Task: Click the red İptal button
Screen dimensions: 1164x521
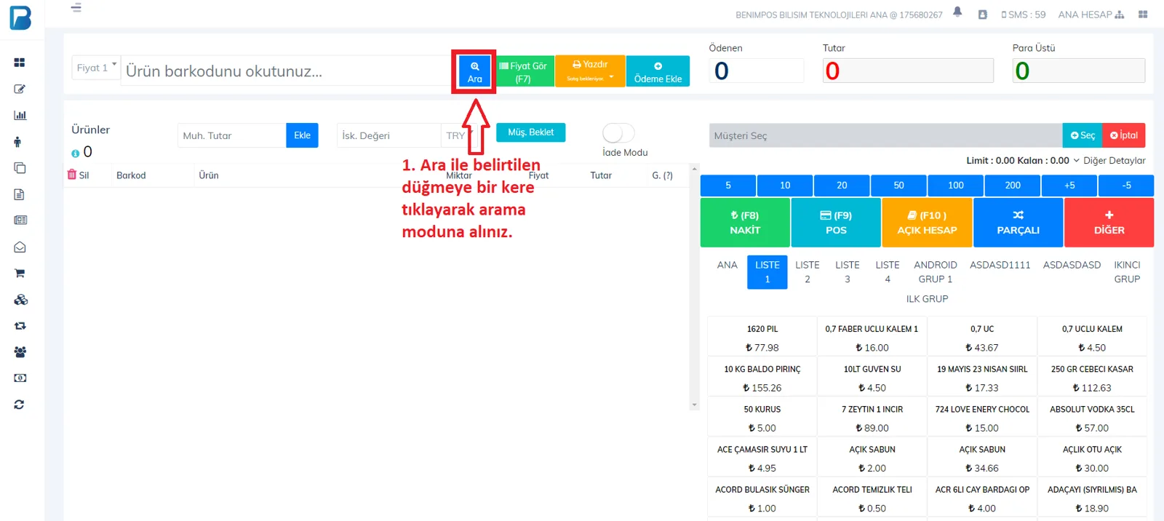Action: tap(1124, 135)
